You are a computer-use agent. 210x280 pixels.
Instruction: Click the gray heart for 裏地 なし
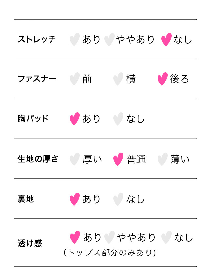pos(118,199)
